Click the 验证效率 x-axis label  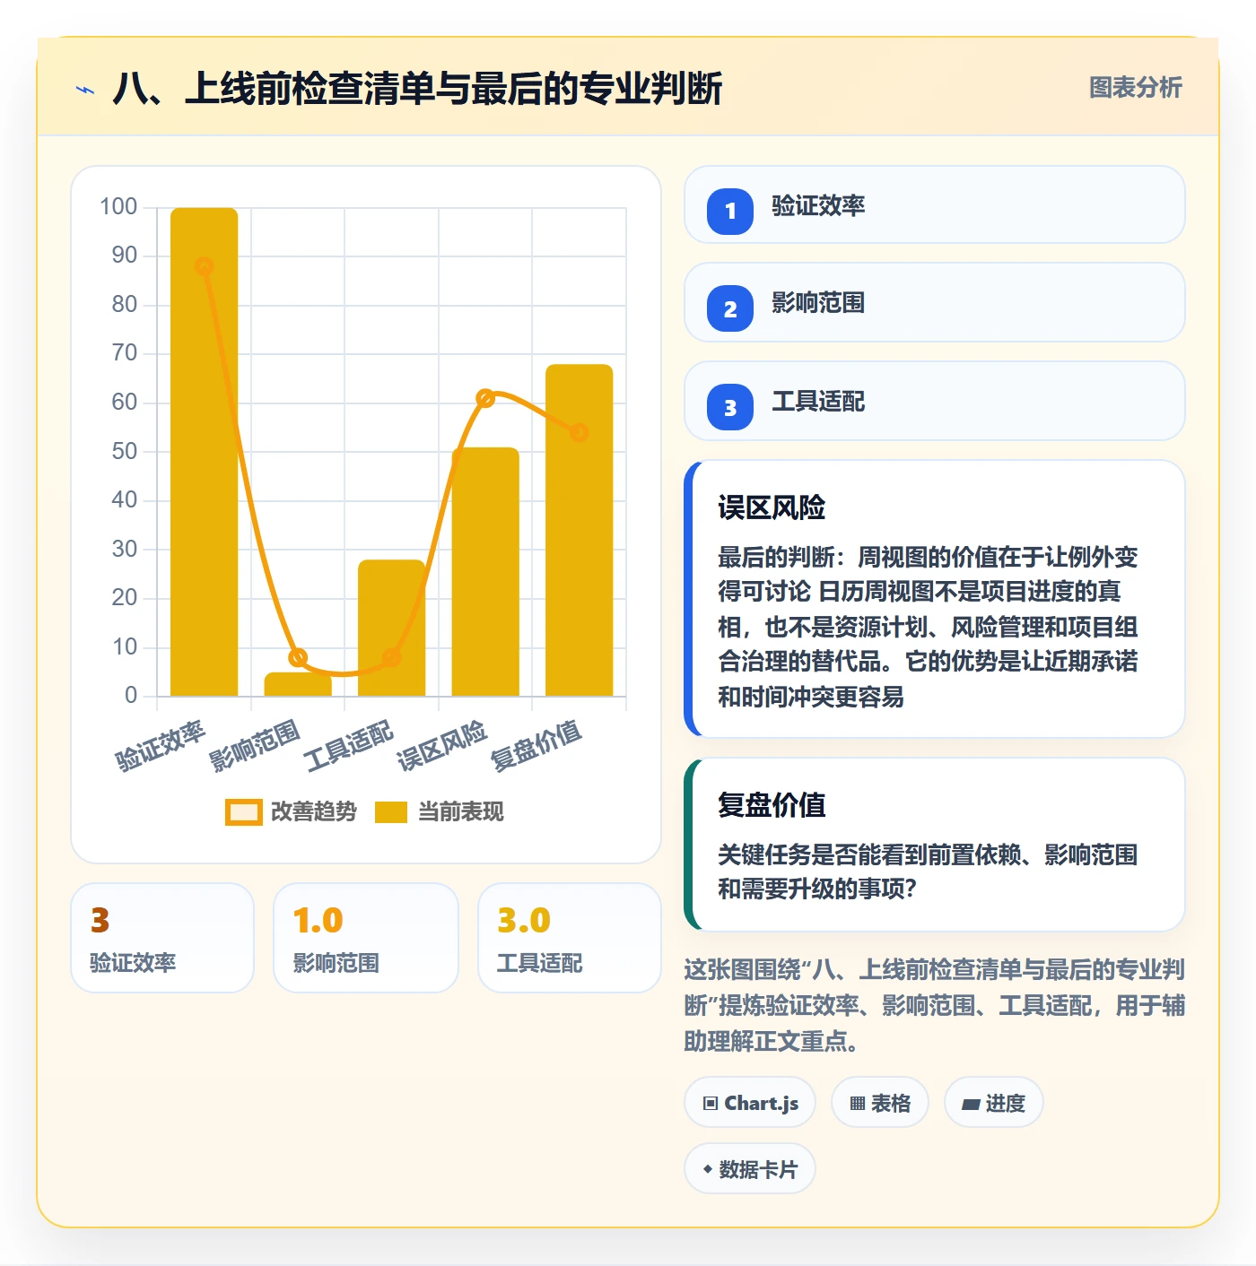(x=161, y=746)
